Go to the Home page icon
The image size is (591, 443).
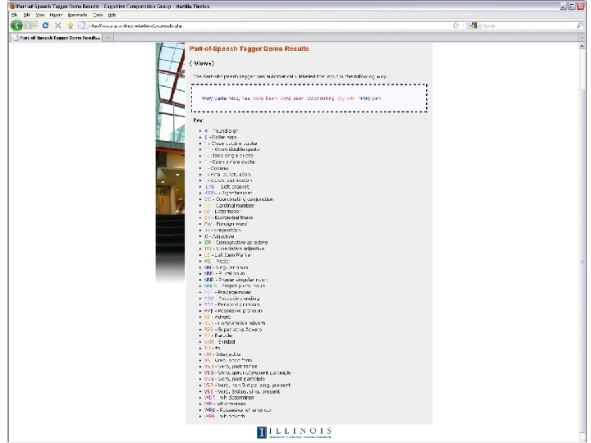coord(71,25)
